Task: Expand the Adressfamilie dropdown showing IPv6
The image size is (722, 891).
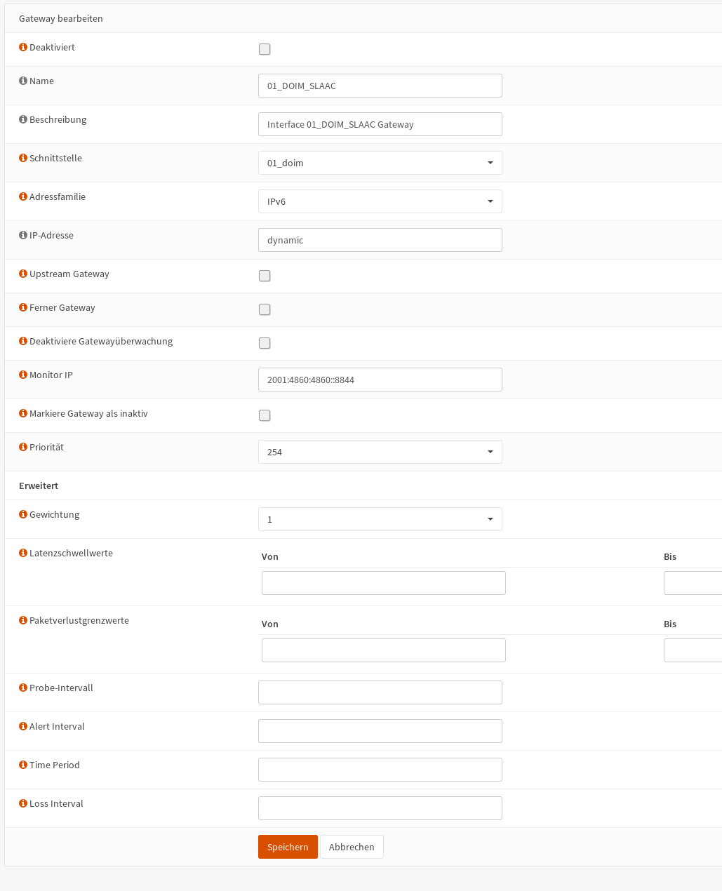Action: 380,201
